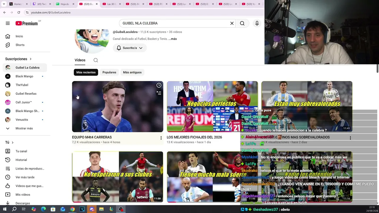Switch to Google Chrome in the taskbar
The width and height of the screenshot is (379, 213).
click(72, 209)
